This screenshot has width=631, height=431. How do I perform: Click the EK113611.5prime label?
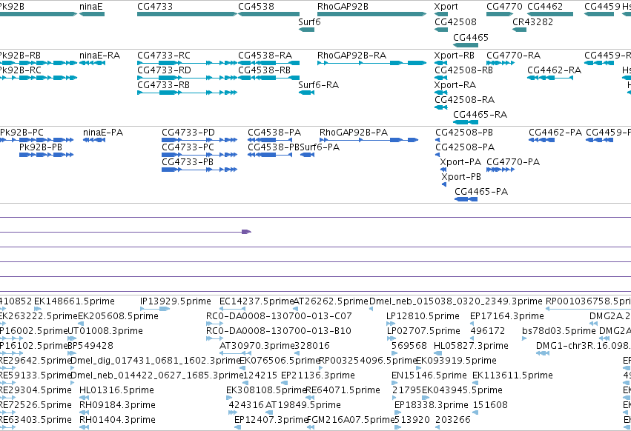(512, 375)
